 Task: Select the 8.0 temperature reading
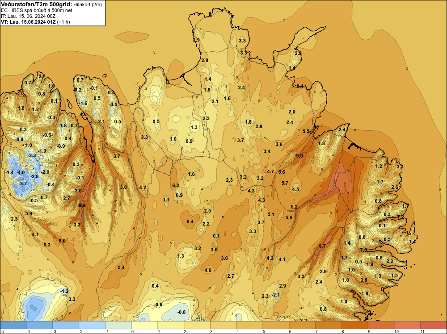[x=62, y=241]
